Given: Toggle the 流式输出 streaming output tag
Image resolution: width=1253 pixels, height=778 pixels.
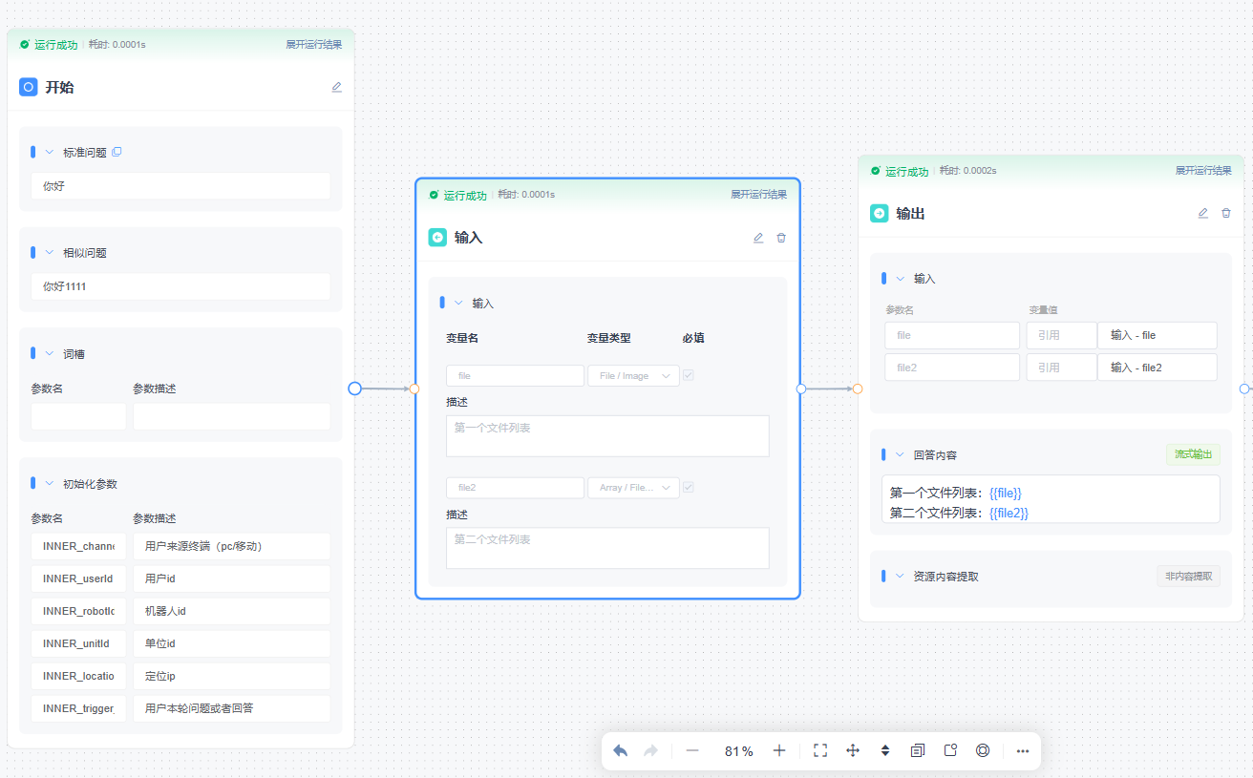Looking at the screenshot, I should click(1192, 454).
